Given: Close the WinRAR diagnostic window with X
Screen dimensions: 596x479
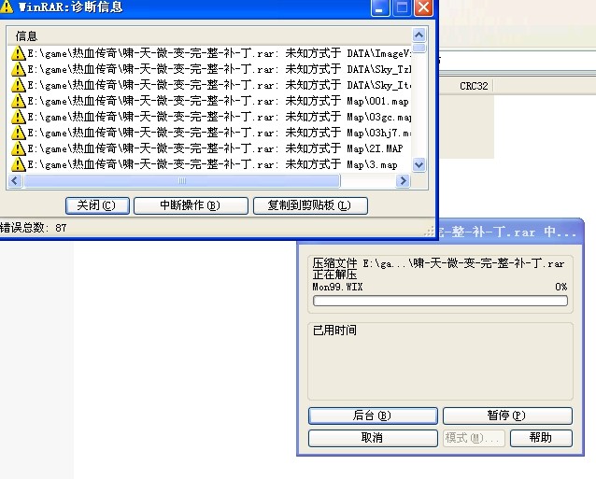Looking at the screenshot, I should click(423, 7).
